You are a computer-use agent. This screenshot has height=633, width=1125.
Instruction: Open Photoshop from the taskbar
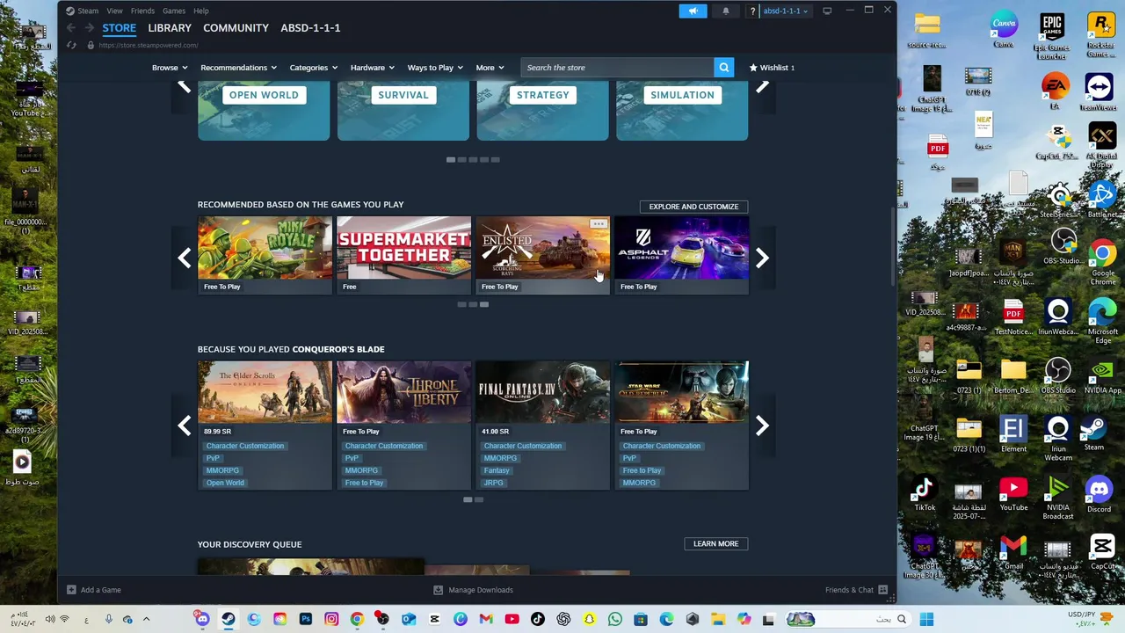tap(305, 619)
